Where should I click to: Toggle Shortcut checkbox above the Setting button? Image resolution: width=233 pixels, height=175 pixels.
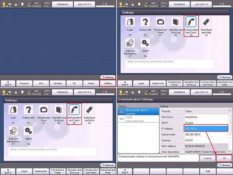[x=103, y=77]
